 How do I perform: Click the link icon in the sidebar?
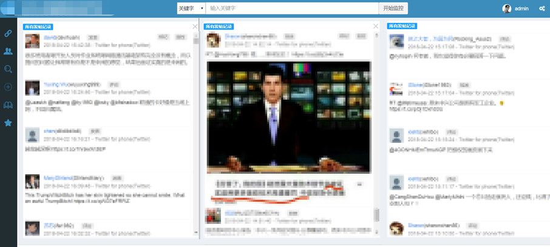pos(8,33)
